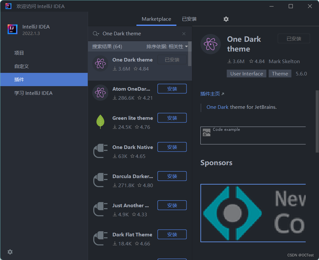Viewport: 319px width, 260px height.
Task: Open 排序依据: 相关性 sort dropdown
Action: 167,47
